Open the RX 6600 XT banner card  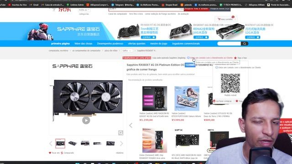tap(144, 31)
